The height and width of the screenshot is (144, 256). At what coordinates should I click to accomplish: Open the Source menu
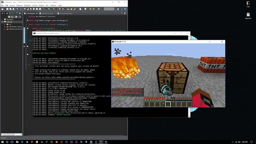pyautogui.click(x=12, y=5)
